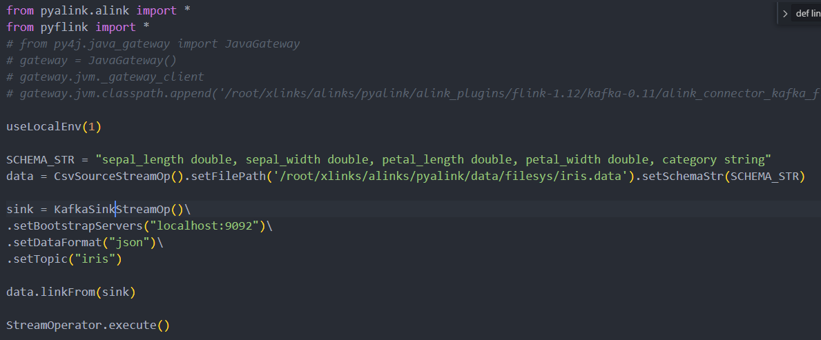Click the 'KafkaSinkStreamOp' class name
The height and width of the screenshot is (340, 821).
click(112, 209)
